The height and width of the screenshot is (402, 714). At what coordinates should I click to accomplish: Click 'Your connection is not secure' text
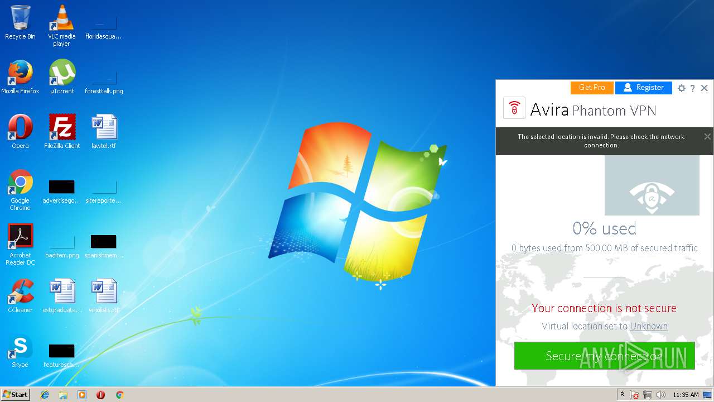(x=604, y=308)
